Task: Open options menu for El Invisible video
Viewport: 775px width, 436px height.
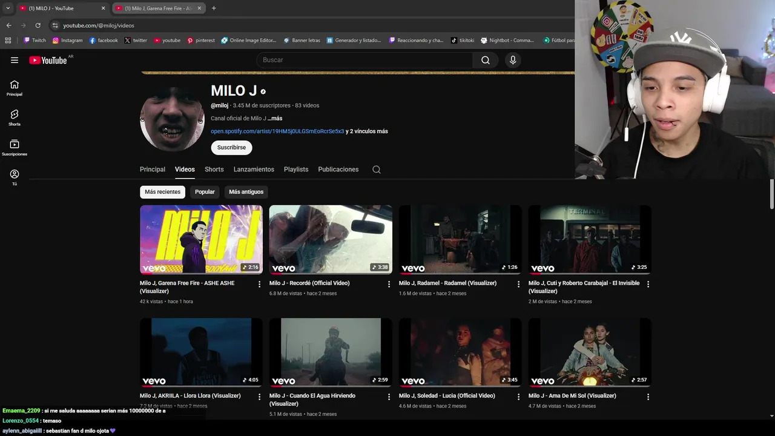Action: (648, 284)
